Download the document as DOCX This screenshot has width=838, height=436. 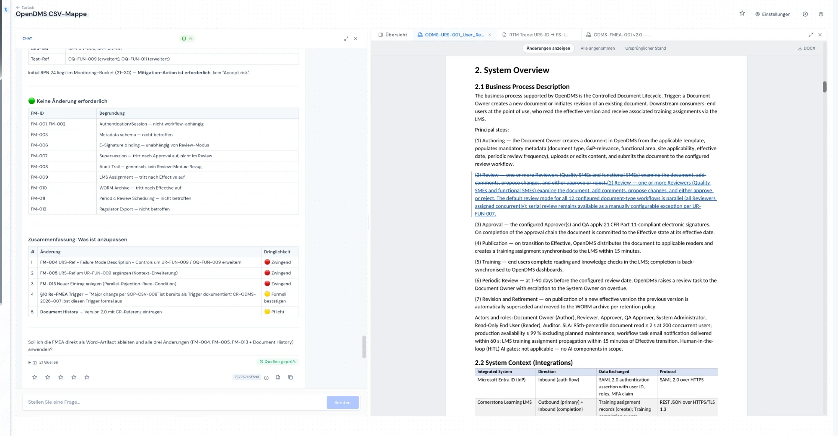pyautogui.click(x=807, y=49)
